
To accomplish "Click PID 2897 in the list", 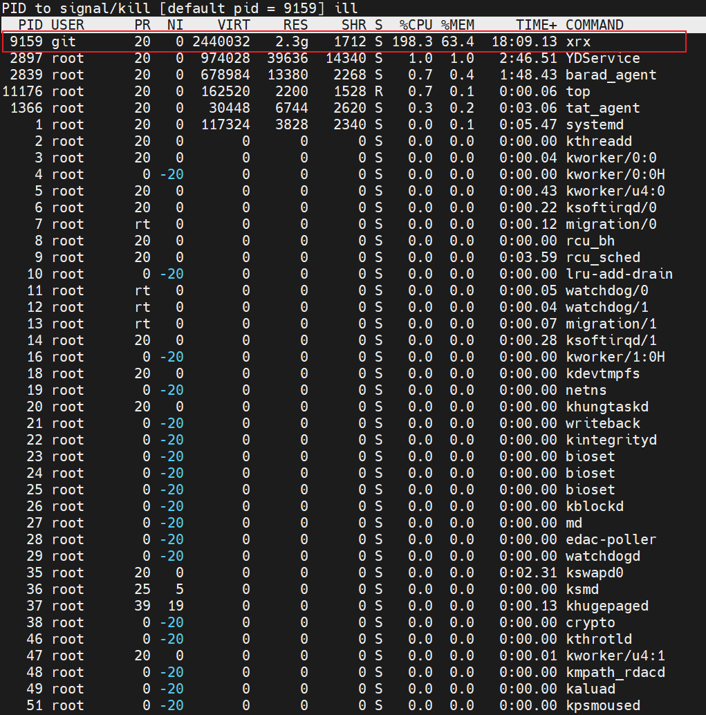I will (x=26, y=58).
